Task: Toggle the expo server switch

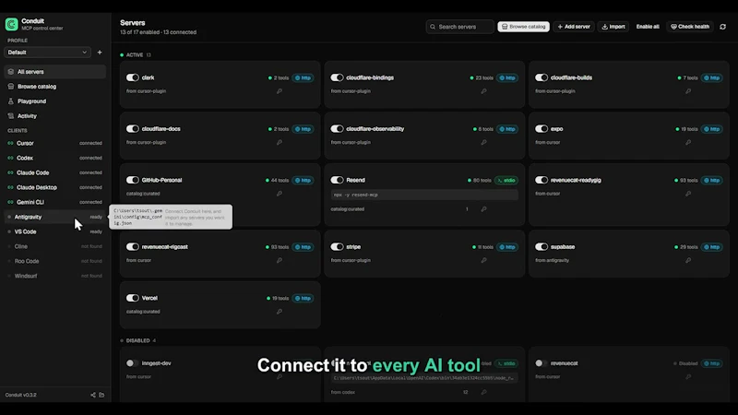Action: point(542,129)
